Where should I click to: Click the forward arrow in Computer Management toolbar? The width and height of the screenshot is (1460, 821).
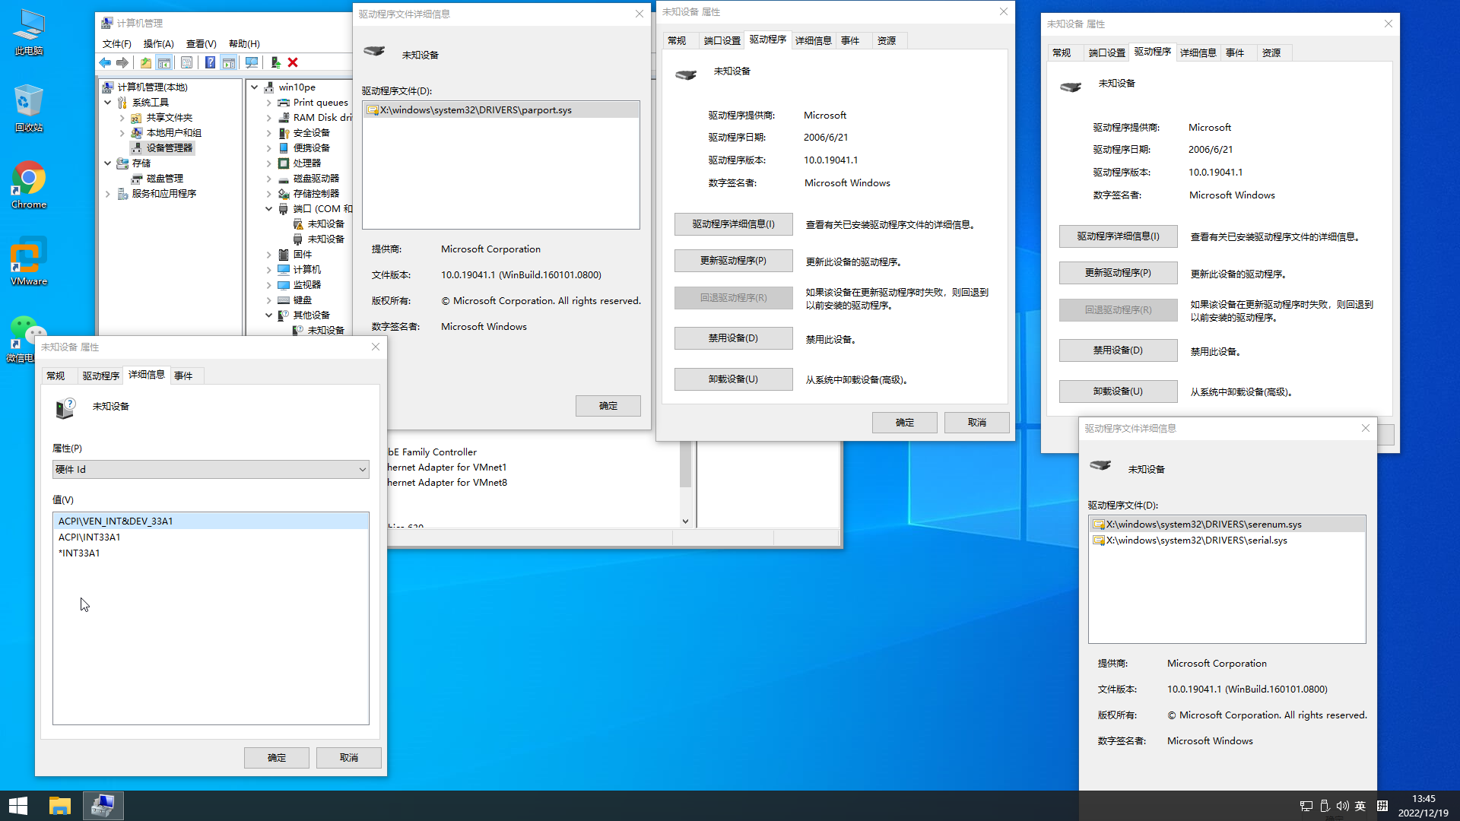(x=122, y=62)
